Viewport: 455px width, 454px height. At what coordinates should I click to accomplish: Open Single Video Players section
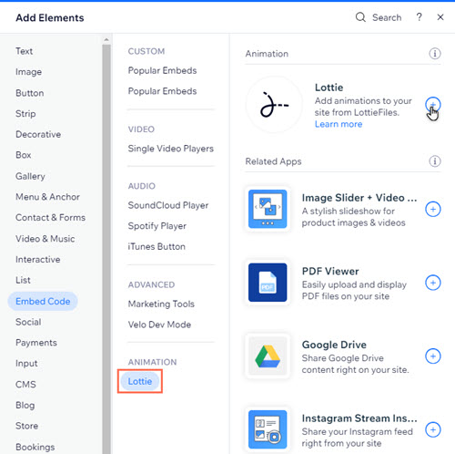(170, 149)
